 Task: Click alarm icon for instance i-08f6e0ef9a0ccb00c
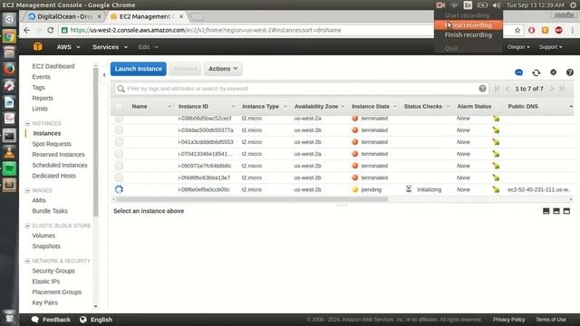[x=496, y=189]
